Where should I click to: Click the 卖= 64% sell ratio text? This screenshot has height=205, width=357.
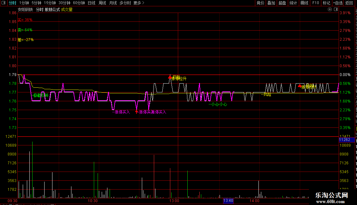[x=25, y=30]
